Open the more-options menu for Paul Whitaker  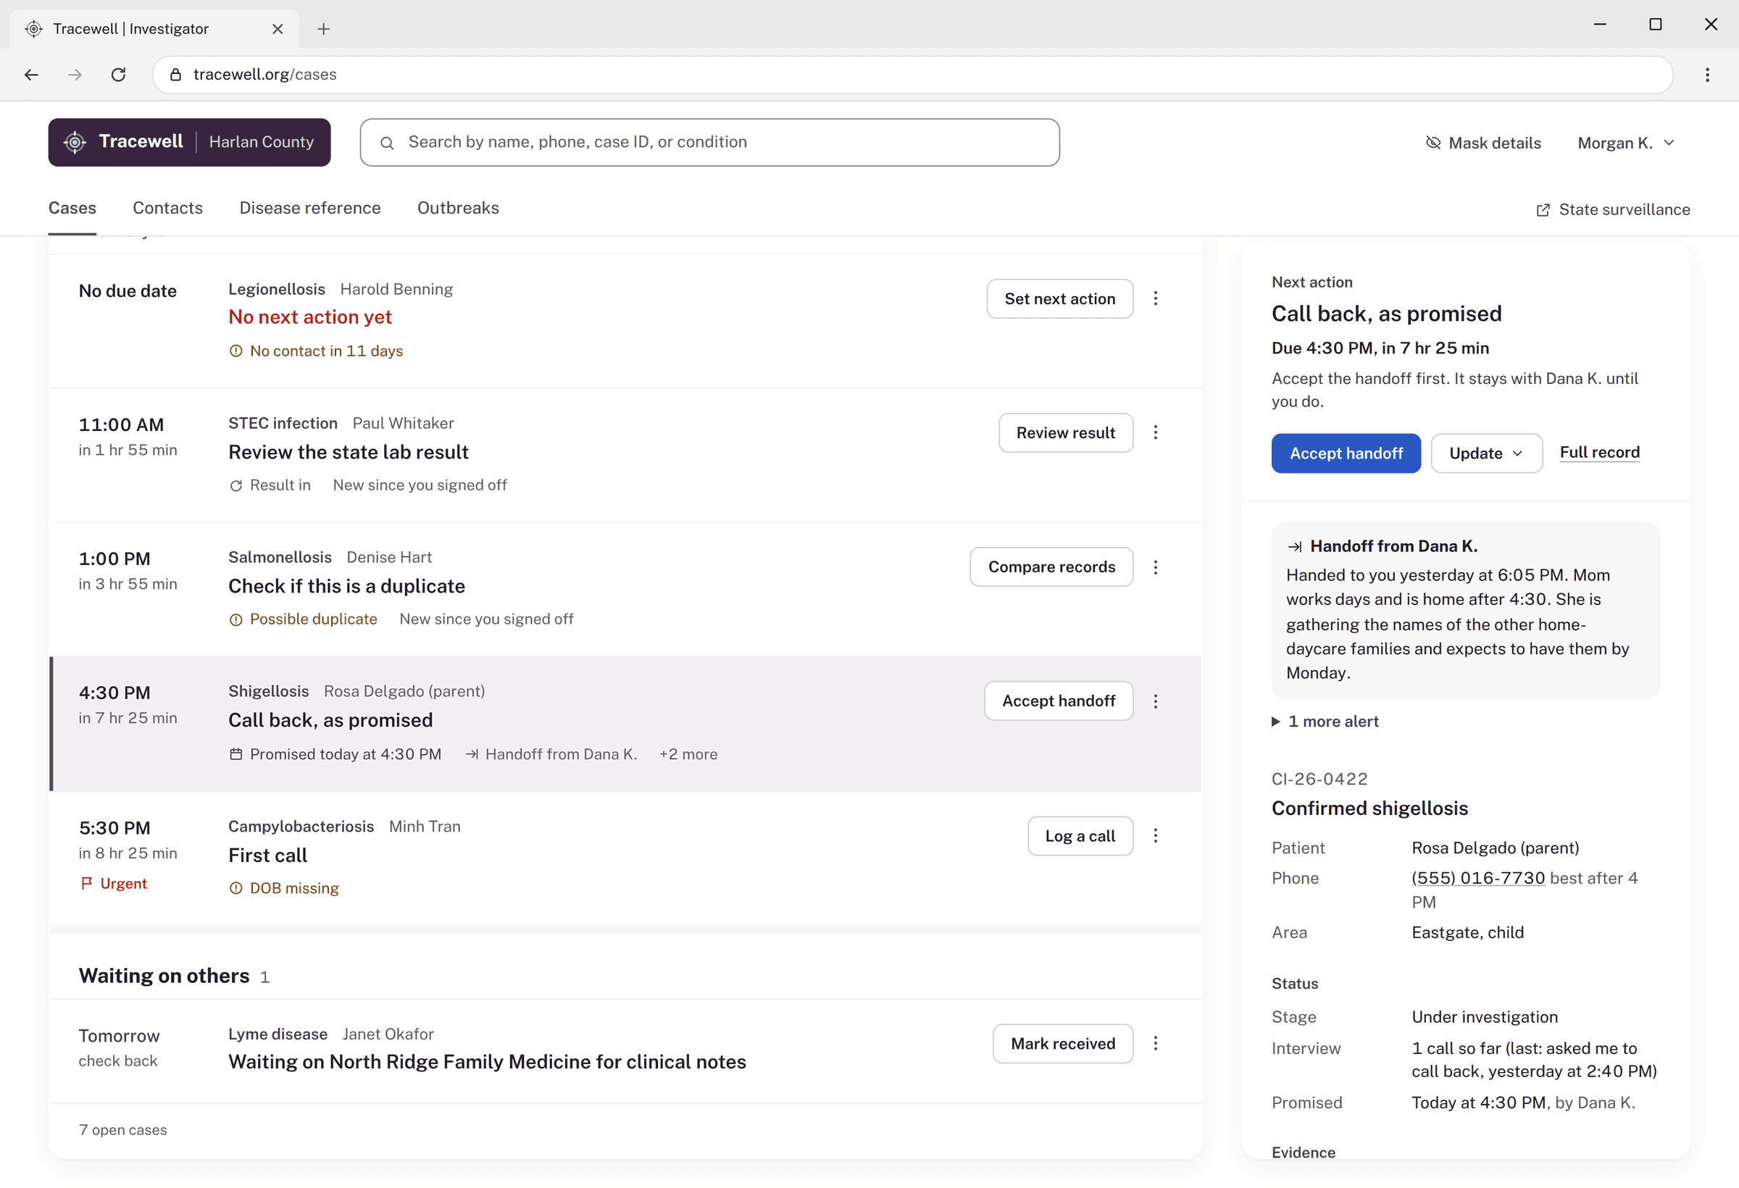click(1155, 432)
